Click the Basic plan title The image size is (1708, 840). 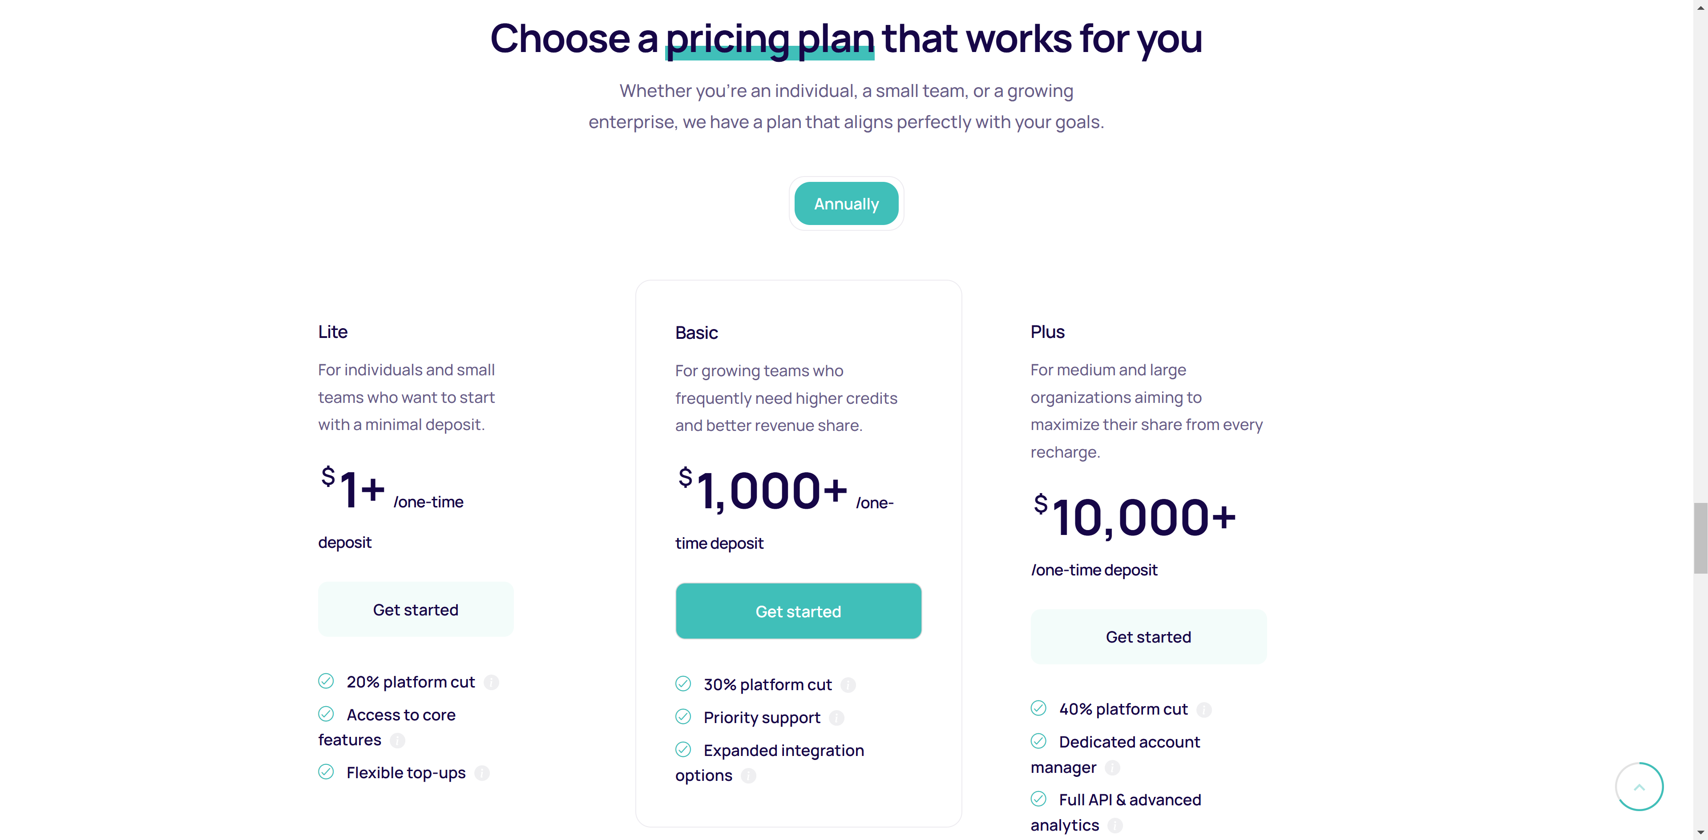696,333
